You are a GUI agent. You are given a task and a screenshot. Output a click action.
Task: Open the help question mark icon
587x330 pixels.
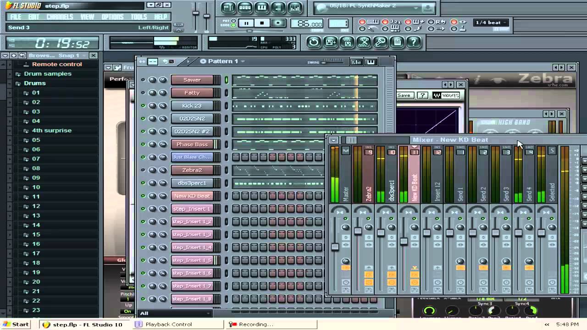(x=414, y=43)
